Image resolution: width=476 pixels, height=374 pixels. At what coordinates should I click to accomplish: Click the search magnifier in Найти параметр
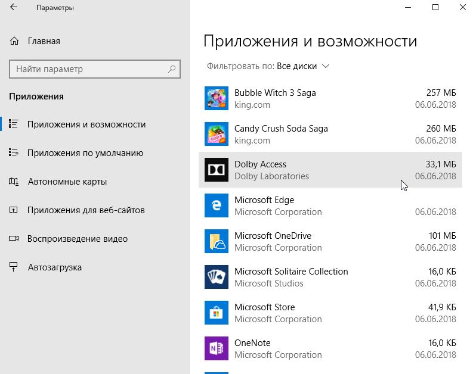point(172,69)
